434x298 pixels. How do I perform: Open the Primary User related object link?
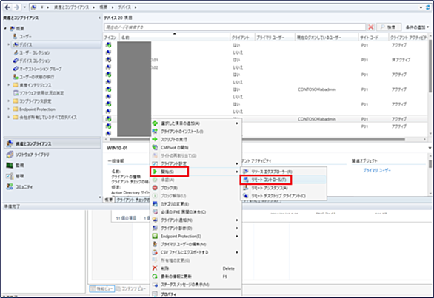377,171
